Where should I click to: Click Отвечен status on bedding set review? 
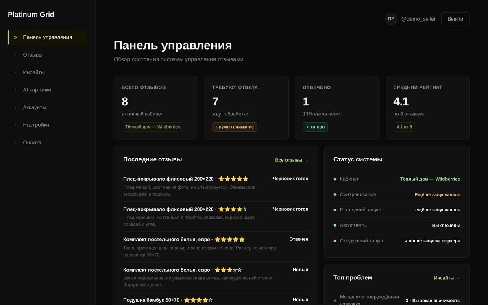[299, 240]
